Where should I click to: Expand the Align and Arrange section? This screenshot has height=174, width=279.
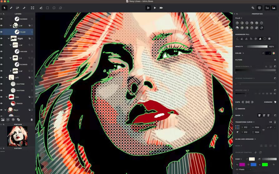tap(245, 139)
